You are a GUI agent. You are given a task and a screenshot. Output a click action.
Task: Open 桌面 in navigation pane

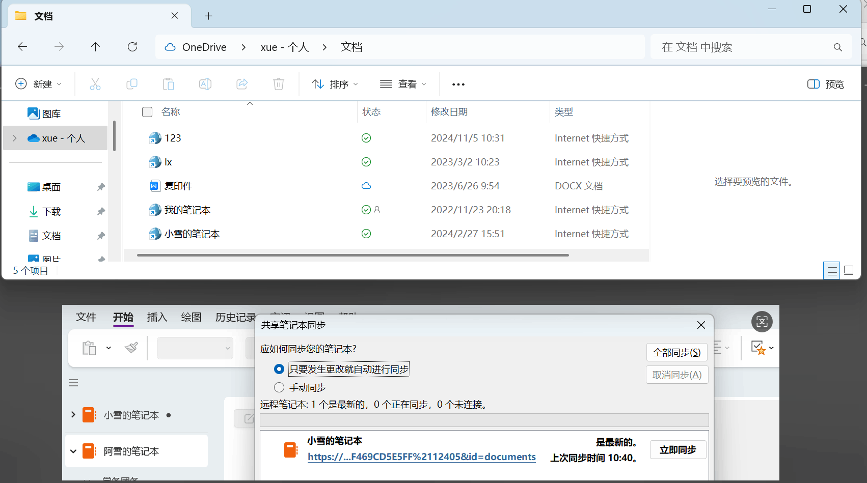click(51, 187)
